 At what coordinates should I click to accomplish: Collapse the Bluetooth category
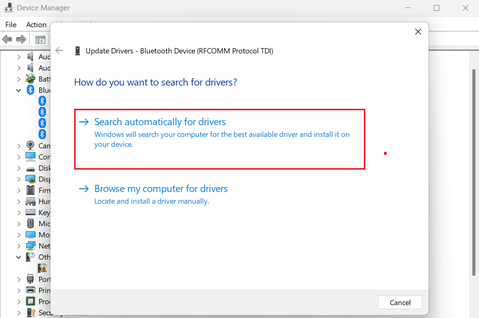tap(19, 90)
